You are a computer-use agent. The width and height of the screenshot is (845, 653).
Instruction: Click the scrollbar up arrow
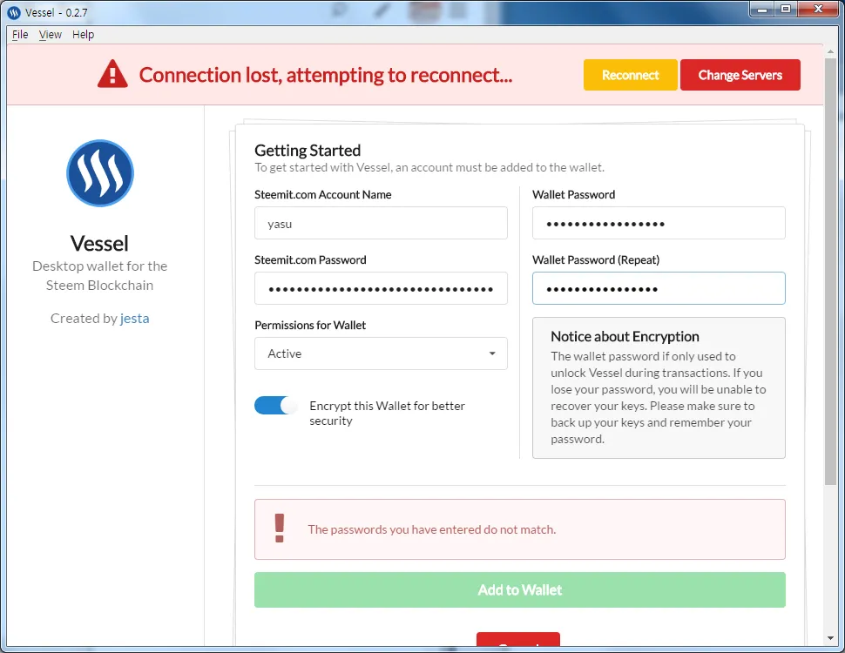click(830, 51)
